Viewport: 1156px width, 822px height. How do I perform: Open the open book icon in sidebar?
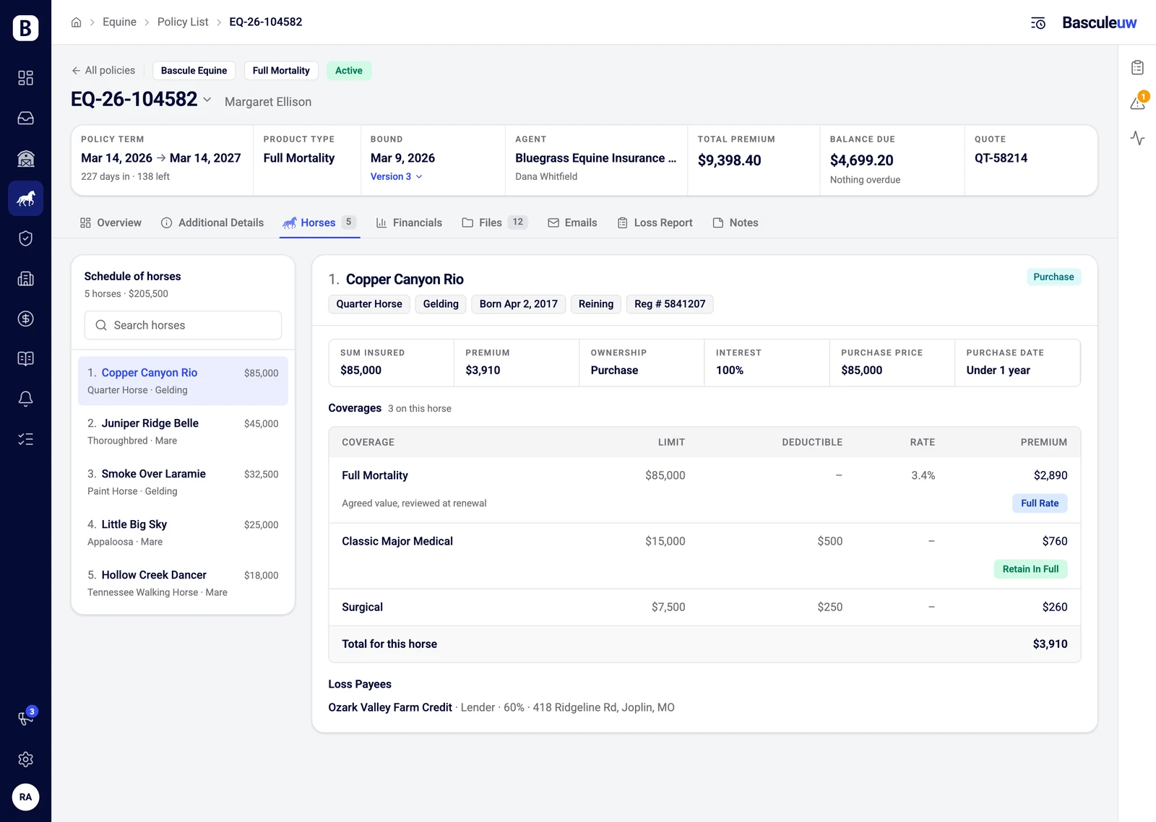point(25,359)
